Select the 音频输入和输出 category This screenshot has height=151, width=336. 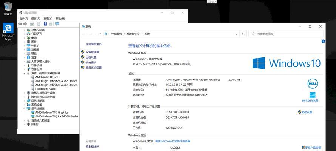[x=40, y=120]
